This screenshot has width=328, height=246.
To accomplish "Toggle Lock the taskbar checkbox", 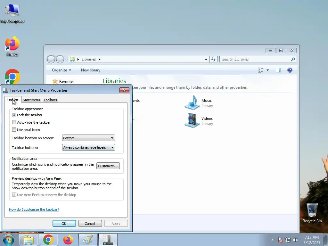I will click(x=14, y=115).
